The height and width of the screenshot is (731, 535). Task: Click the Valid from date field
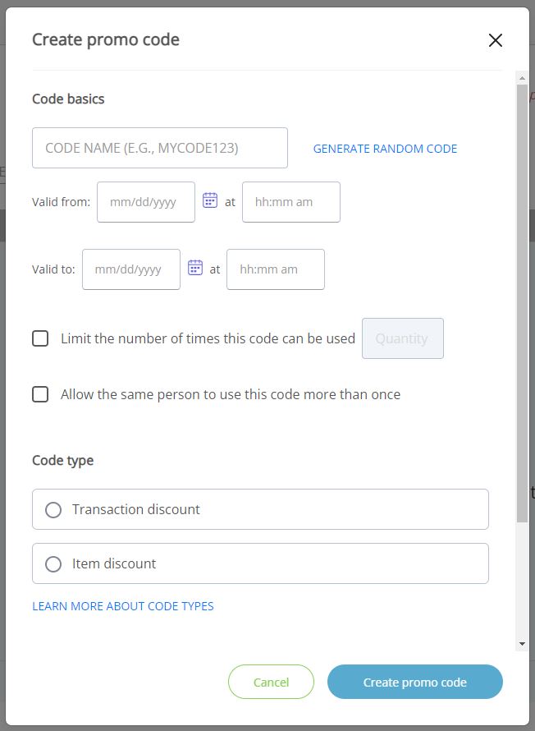(145, 201)
